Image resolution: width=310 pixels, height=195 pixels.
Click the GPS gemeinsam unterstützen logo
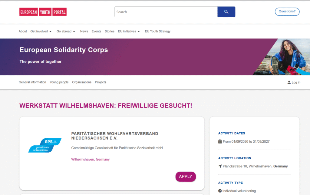click(45, 145)
